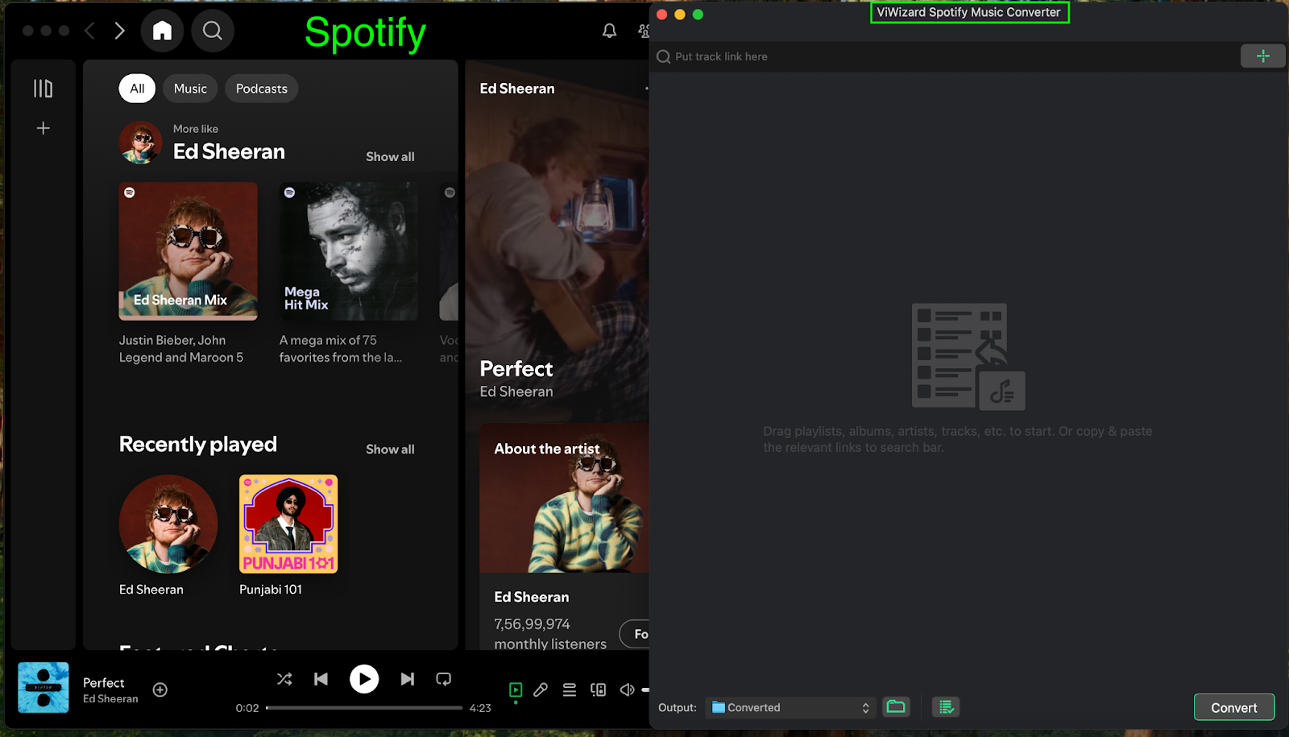Open the Spotify search icon
The width and height of the screenshot is (1289, 737).
pos(213,31)
